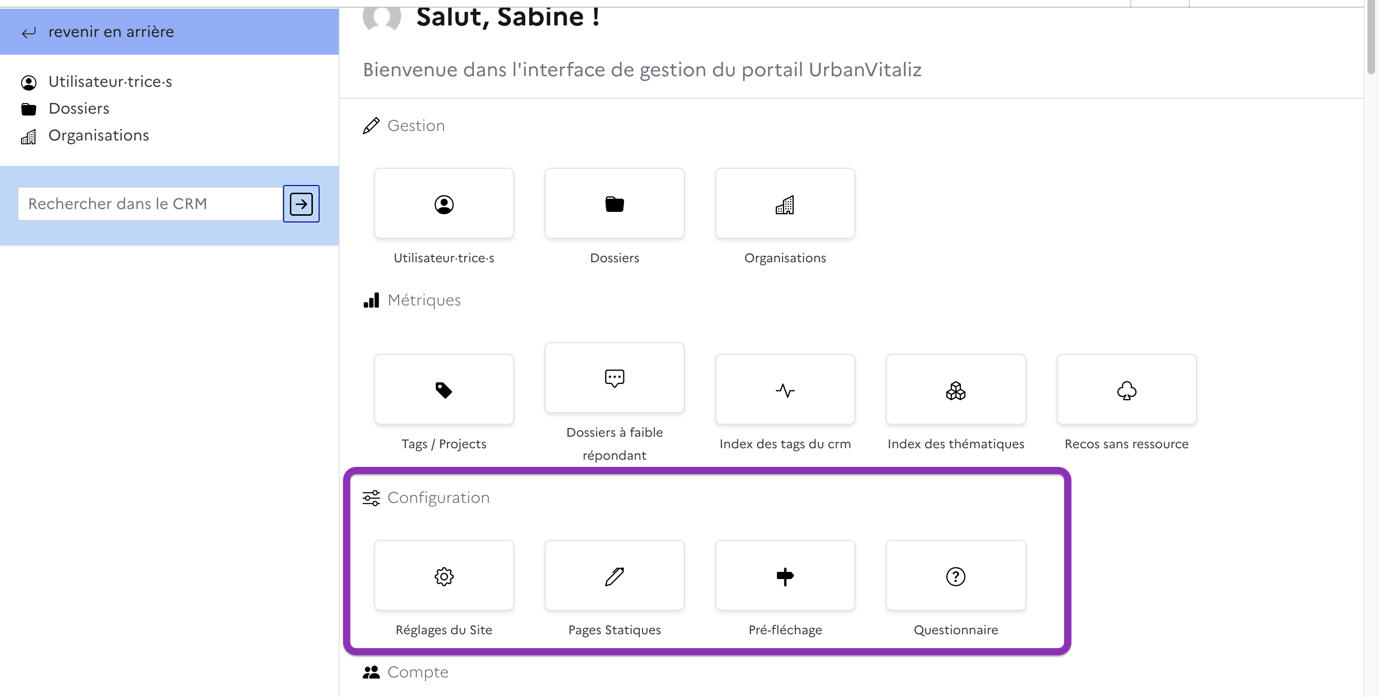Open Pages Statiques pencil card
1378x697 pixels.
click(614, 576)
